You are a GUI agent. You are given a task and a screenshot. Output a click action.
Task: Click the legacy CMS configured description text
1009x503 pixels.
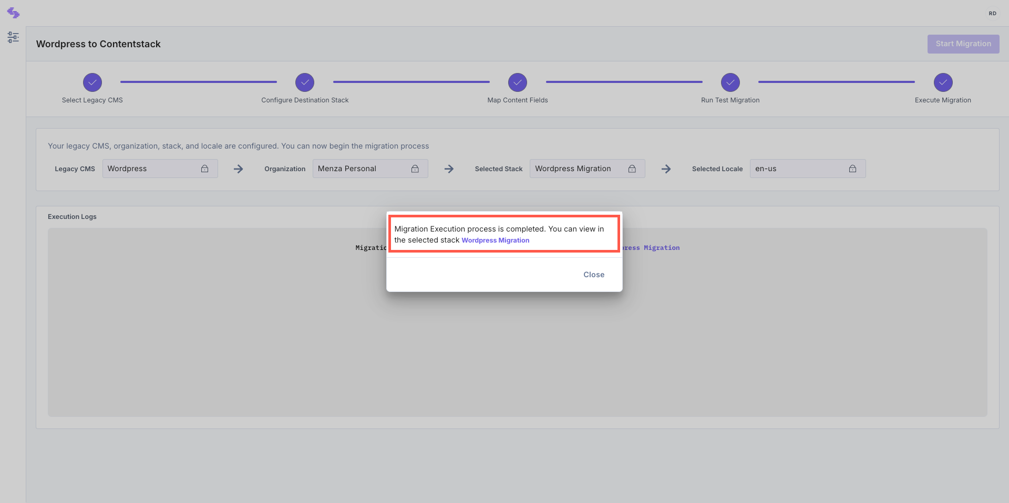coord(238,146)
